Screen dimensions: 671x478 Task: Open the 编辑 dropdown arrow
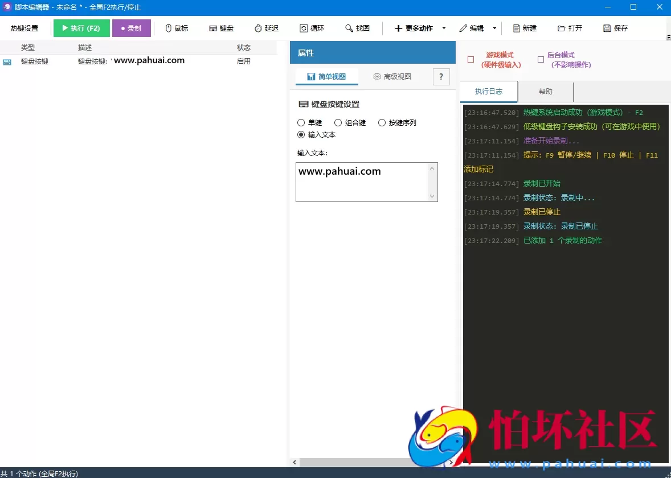(x=493, y=27)
